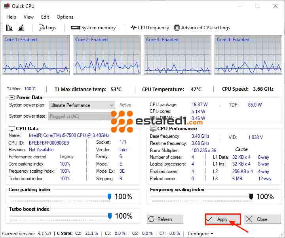
Task: Click the Core 3 usage graph
Action: click(x=177, y=55)
